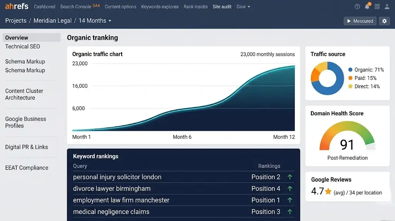
Task: Click the up arrow for personal injury solicitor london
Action: [290, 177]
